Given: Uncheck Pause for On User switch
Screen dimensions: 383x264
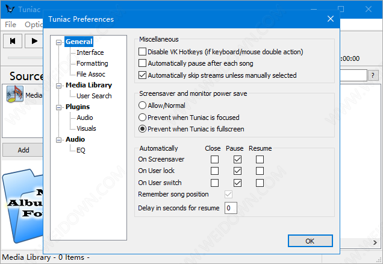Looking at the screenshot, I should pos(237,183).
